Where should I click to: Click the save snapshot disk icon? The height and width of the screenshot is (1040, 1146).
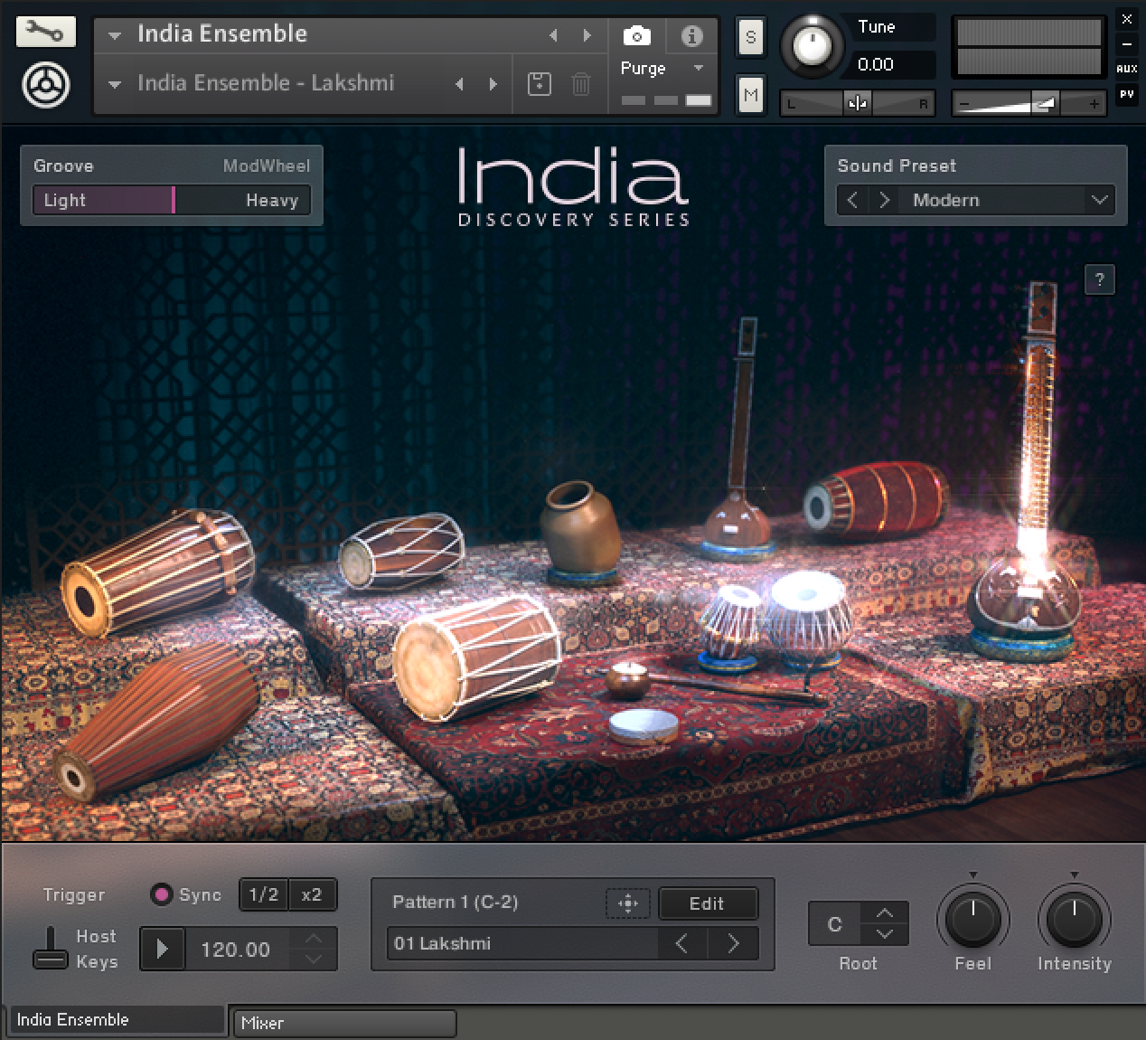[x=539, y=84]
